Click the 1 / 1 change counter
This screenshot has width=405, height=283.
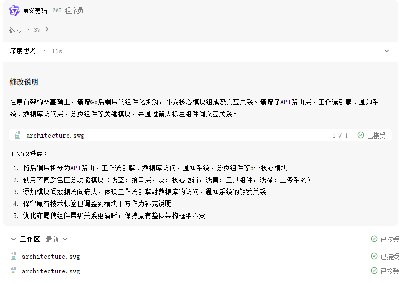340,136
